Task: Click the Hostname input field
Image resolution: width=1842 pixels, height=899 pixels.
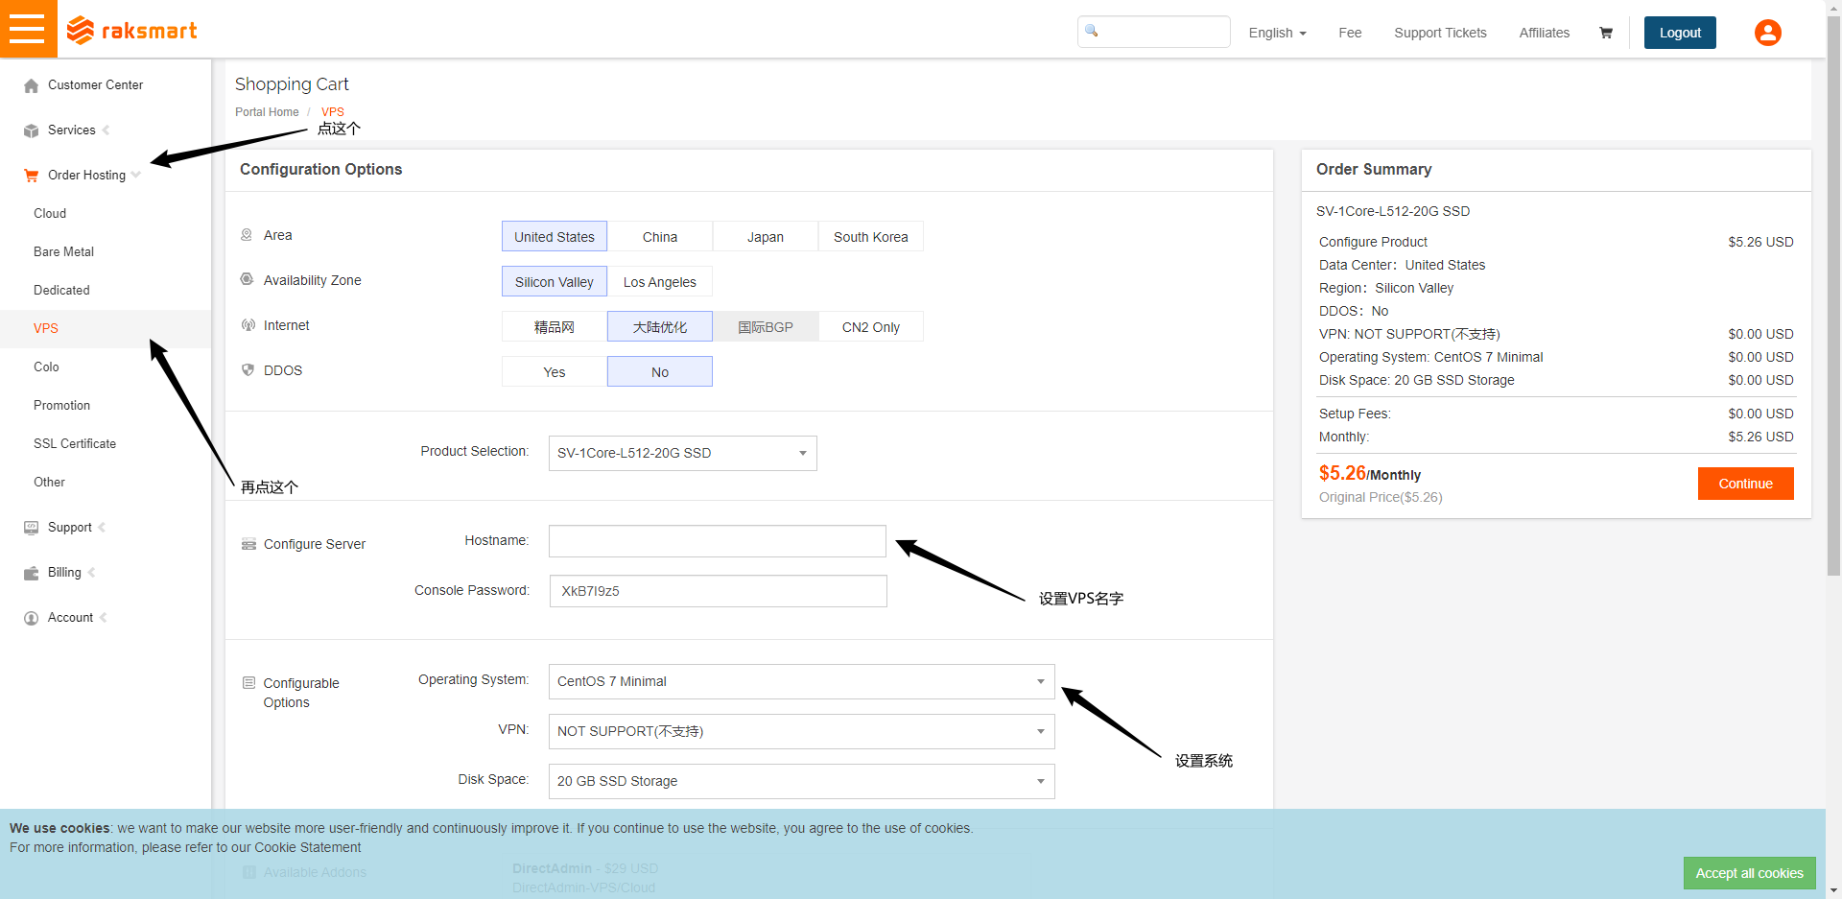Action: point(717,541)
